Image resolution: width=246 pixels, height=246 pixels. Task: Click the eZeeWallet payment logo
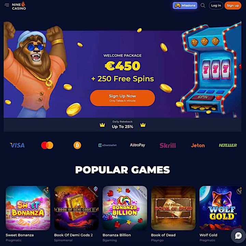[x=107, y=145]
